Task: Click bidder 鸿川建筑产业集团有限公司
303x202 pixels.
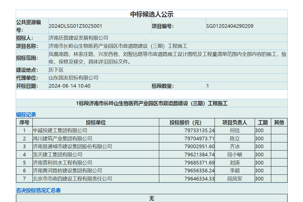Action: click(x=63, y=139)
